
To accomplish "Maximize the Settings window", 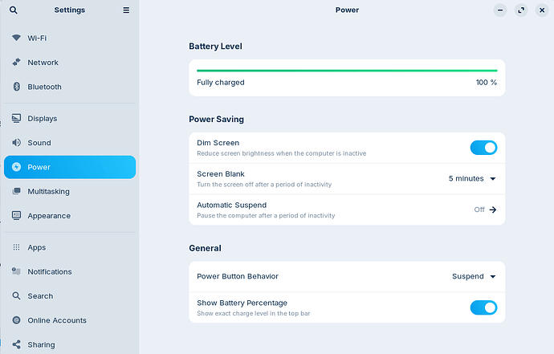I will coord(521,10).
